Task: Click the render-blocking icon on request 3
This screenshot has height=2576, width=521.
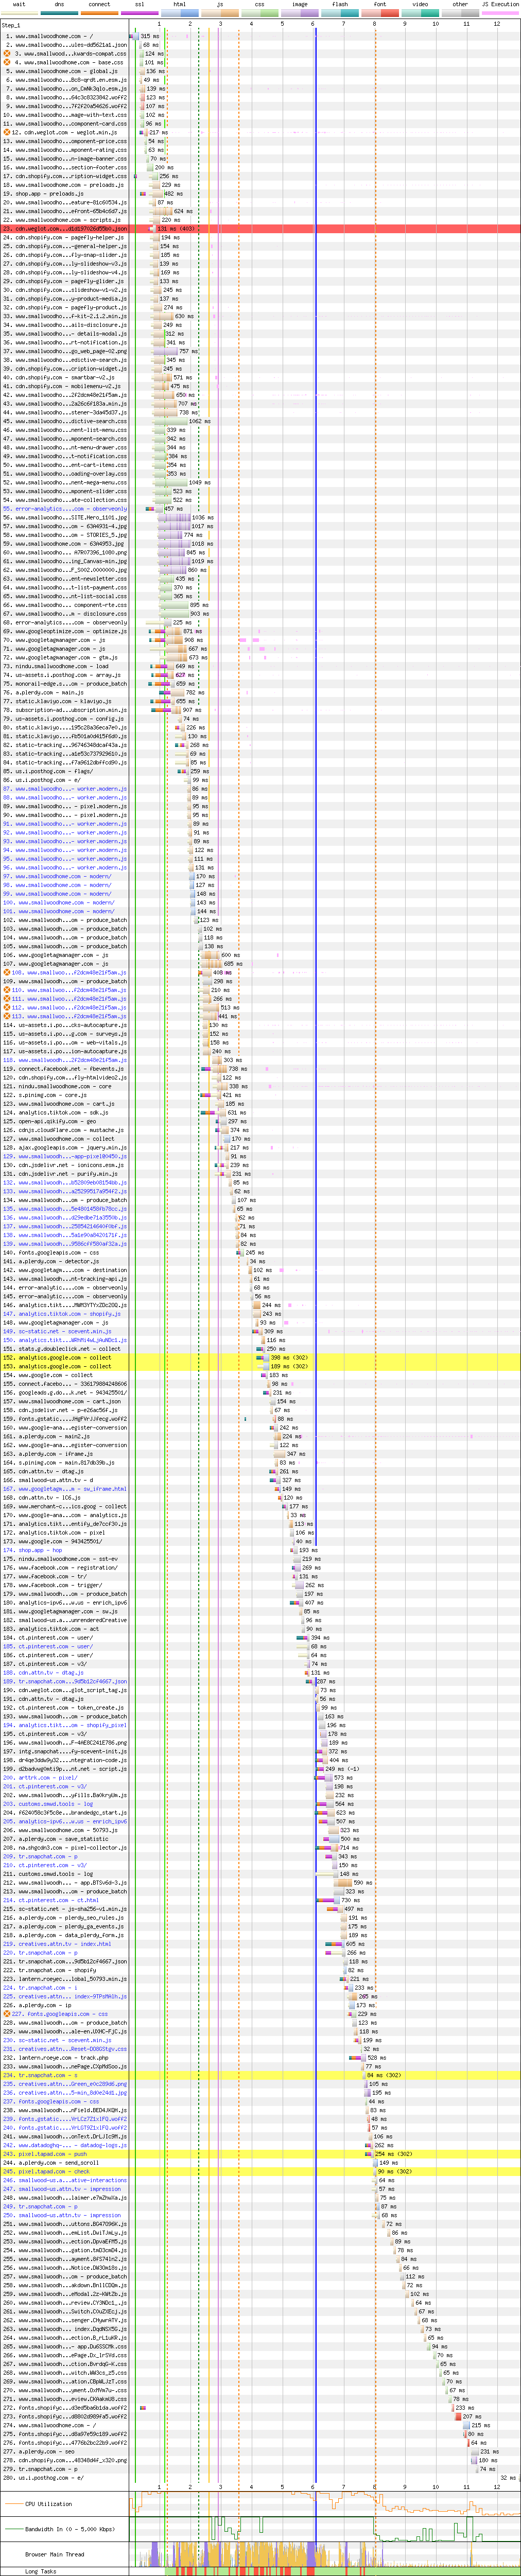Action: click(x=7, y=54)
